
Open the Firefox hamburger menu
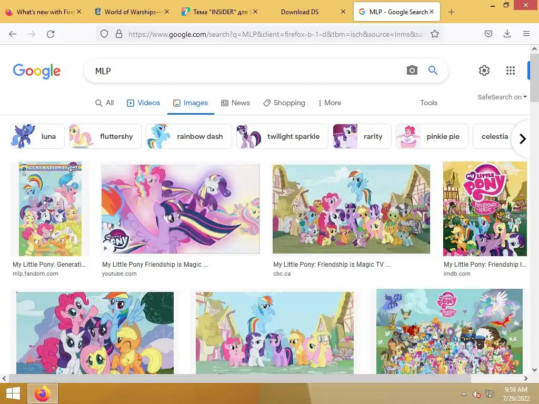pyautogui.click(x=526, y=34)
